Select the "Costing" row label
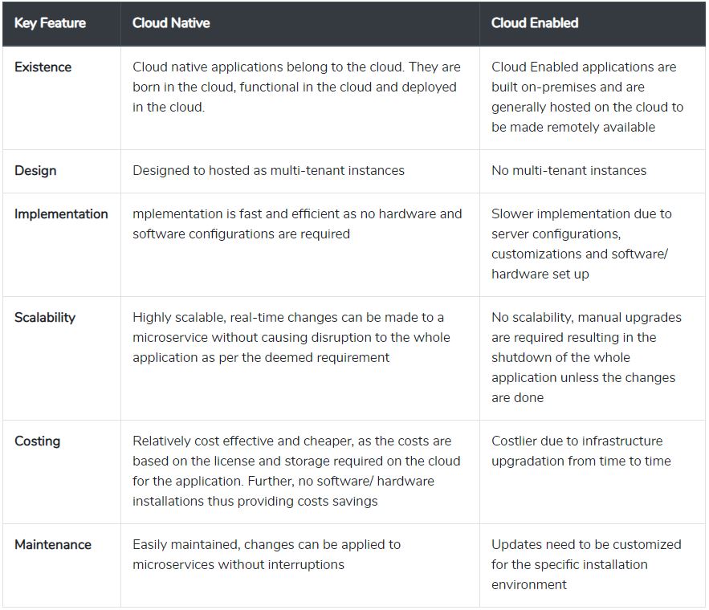This screenshot has width=709, height=610. [x=37, y=441]
